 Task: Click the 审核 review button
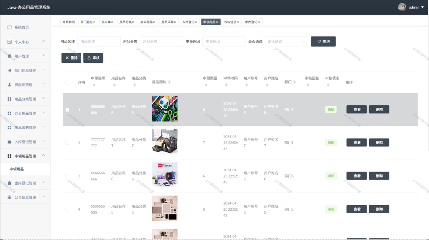pos(93,58)
